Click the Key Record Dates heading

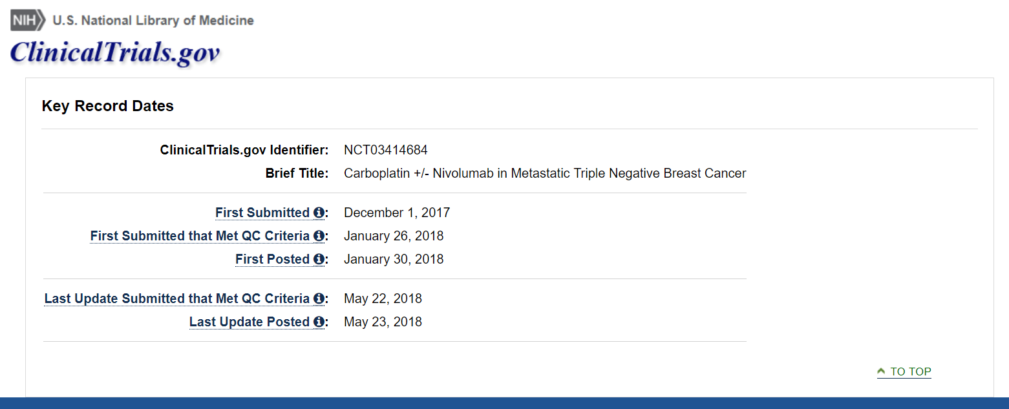108,106
